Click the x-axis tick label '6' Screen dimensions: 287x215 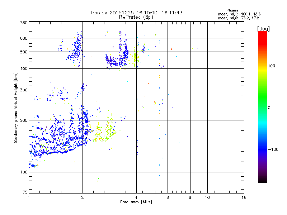tap(168, 197)
